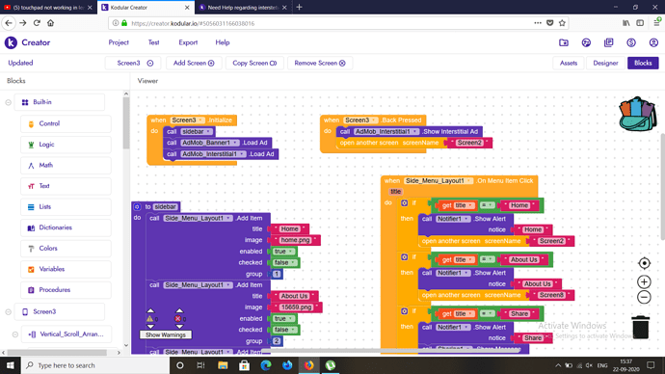The image size is (665, 374).
Task: Open the projects folder icon
Action: (x=564, y=42)
